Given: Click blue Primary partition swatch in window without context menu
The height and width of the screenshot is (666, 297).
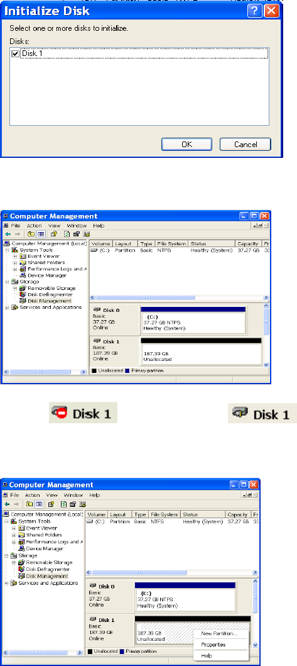Looking at the screenshot, I should [x=127, y=371].
